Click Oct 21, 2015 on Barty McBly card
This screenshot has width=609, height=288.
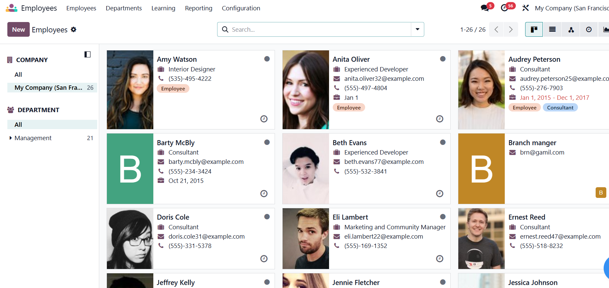[186, 181]
